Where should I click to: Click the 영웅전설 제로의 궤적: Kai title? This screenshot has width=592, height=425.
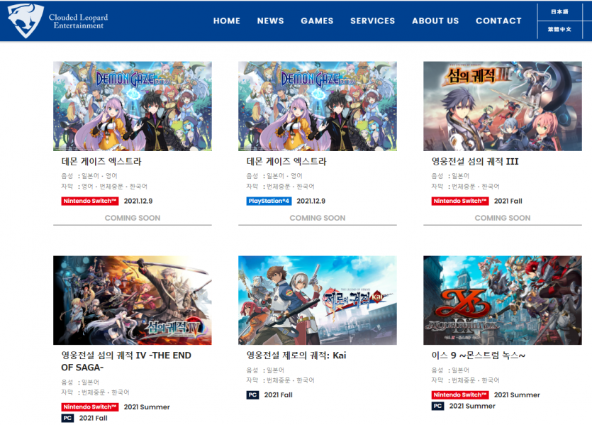click(296, 355)
